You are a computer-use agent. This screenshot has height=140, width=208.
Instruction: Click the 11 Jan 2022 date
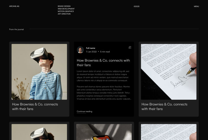(91, 52)
